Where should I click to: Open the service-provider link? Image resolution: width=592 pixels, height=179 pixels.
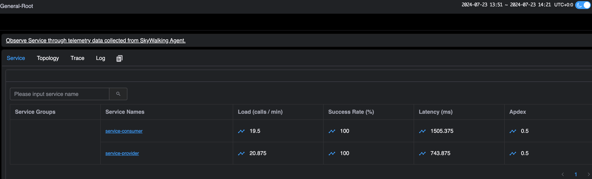(122, 153)
